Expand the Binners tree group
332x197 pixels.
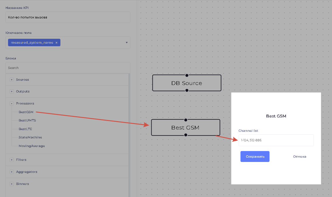tap(12, 184)
